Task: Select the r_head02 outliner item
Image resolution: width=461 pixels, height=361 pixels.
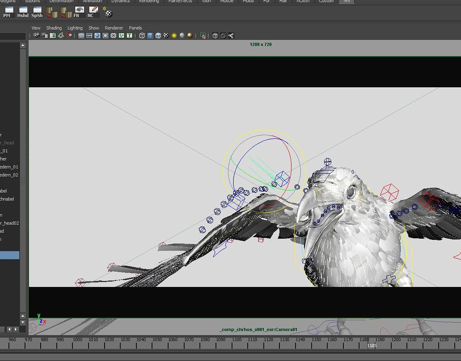Action: 10,223
